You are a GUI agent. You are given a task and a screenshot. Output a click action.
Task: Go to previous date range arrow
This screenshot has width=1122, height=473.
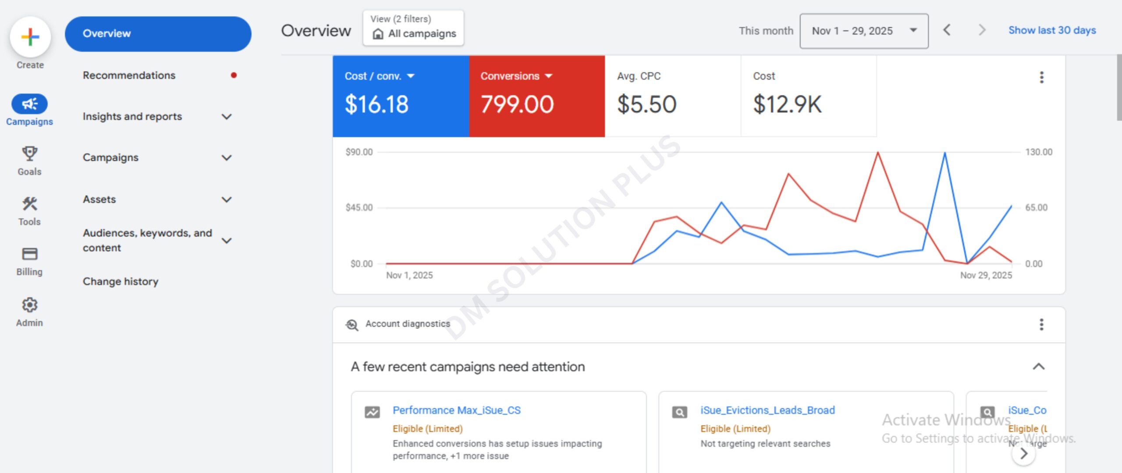pyautogui.click(x=947, y=30)
